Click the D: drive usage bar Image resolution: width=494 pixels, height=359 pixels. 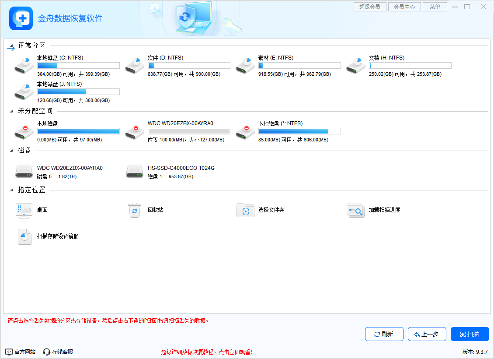click(189, 66)
